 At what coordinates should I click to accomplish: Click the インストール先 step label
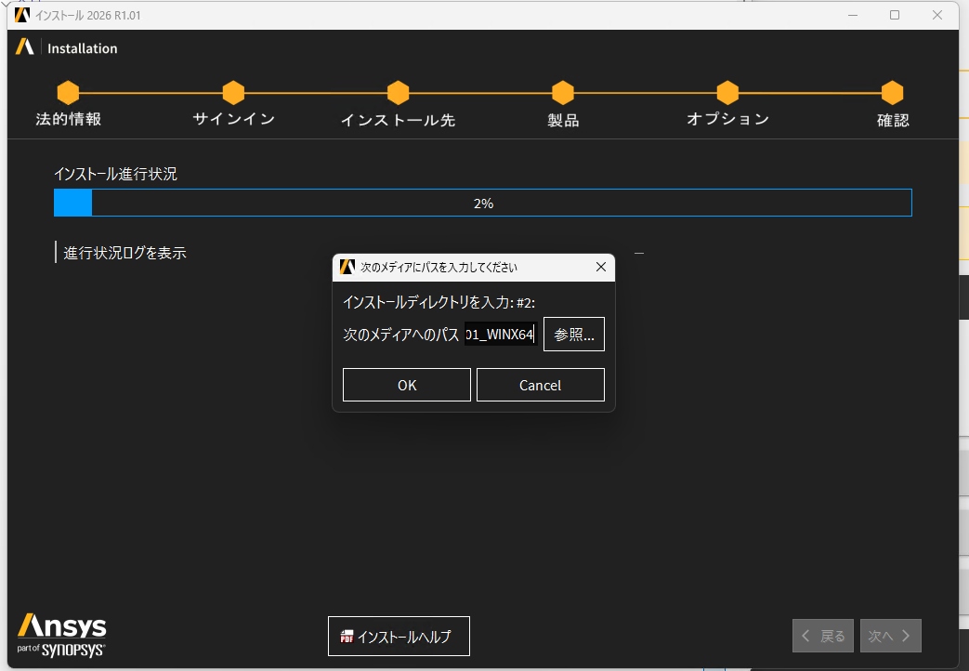(x=398, y=120)
